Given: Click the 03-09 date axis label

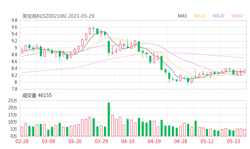Looking at the screenshot, I should click(48, 141).
